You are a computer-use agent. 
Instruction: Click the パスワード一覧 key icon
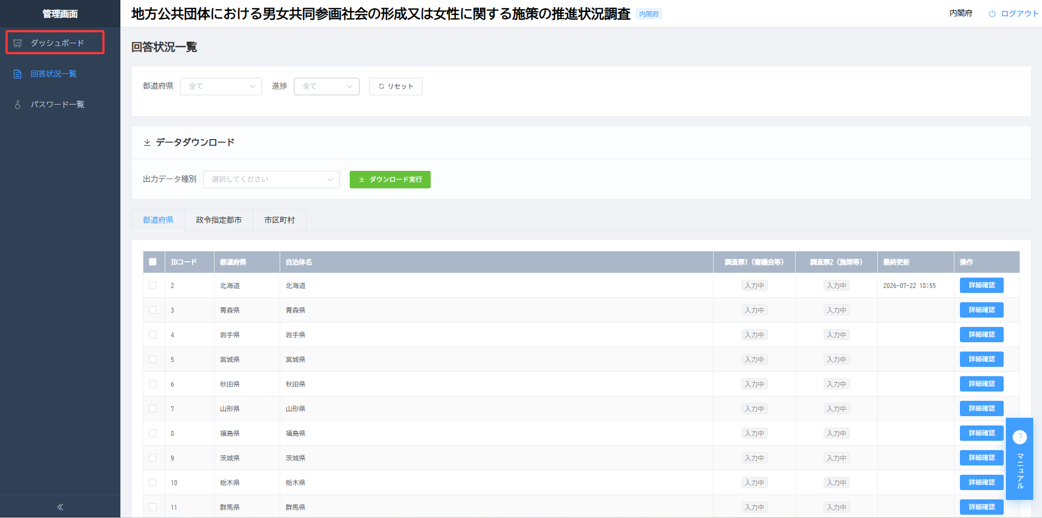(x=18, y=105)
